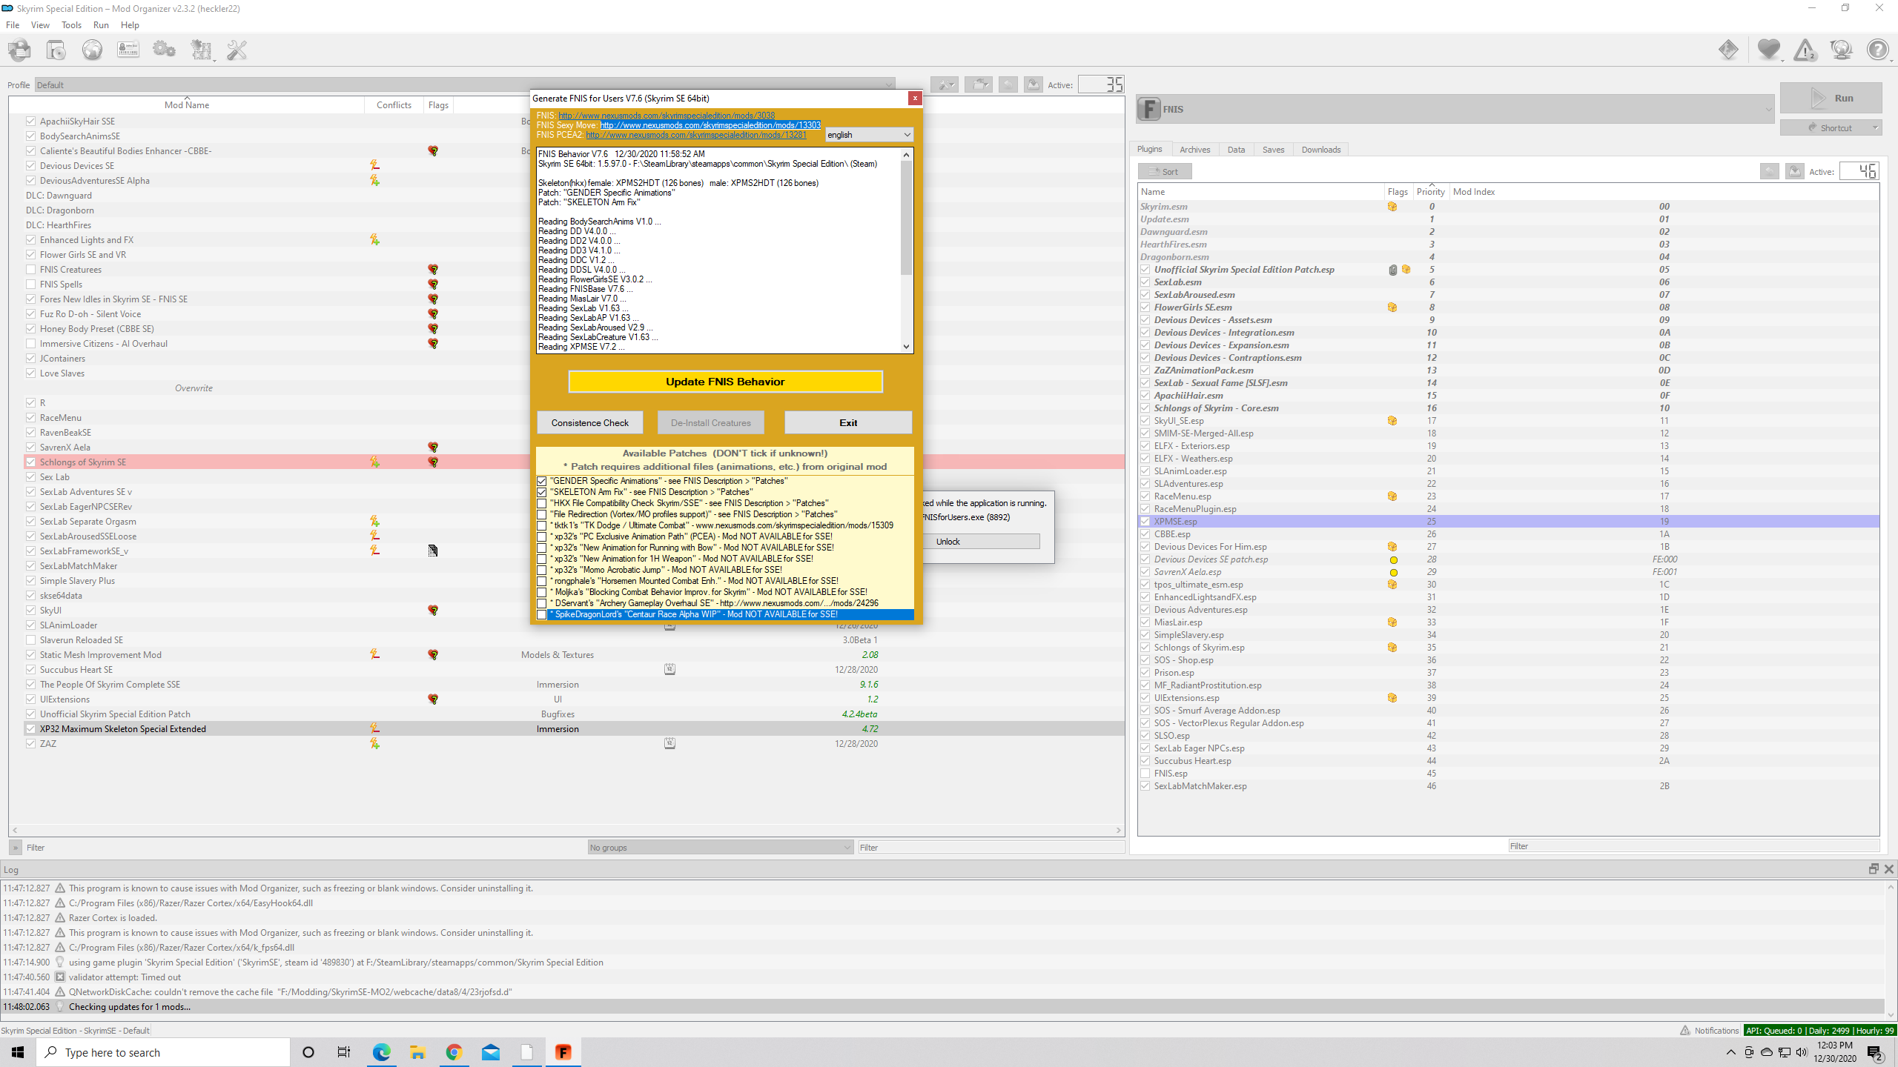
Task: Untick the SKELETON Arm Fix patch
Action: pos(542,492)
